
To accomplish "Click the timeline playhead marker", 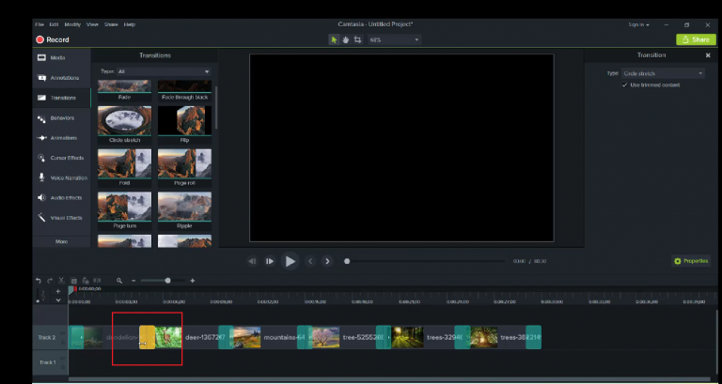I will pyautogui.click(x=72, y=290).
